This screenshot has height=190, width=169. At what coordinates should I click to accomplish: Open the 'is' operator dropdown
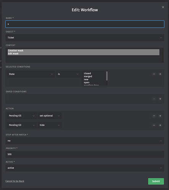pyautogui.click(x=68, y=74)
